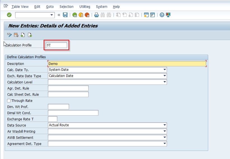
Task: Click the Dim. Wt Prof. input field
Action: pyautogui.click(x=58, y=107)
